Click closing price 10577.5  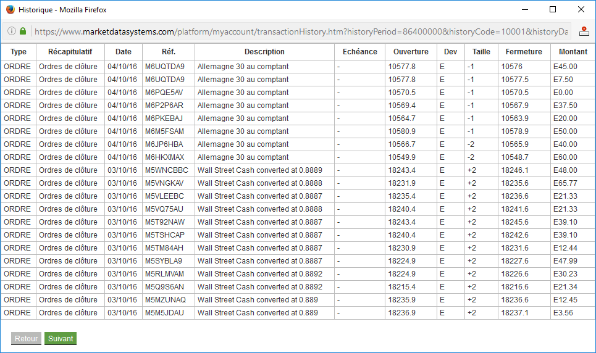click(x=514, y=80)
